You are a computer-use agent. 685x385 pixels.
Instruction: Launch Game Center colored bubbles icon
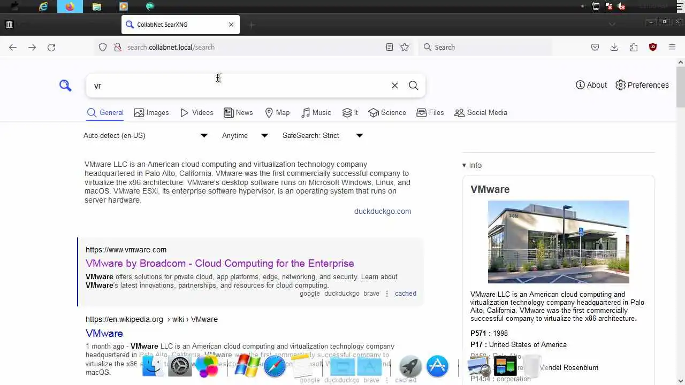[x=207, y=367]
